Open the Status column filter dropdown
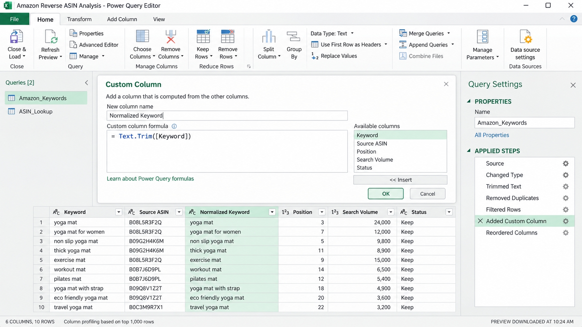 (449, 212)
